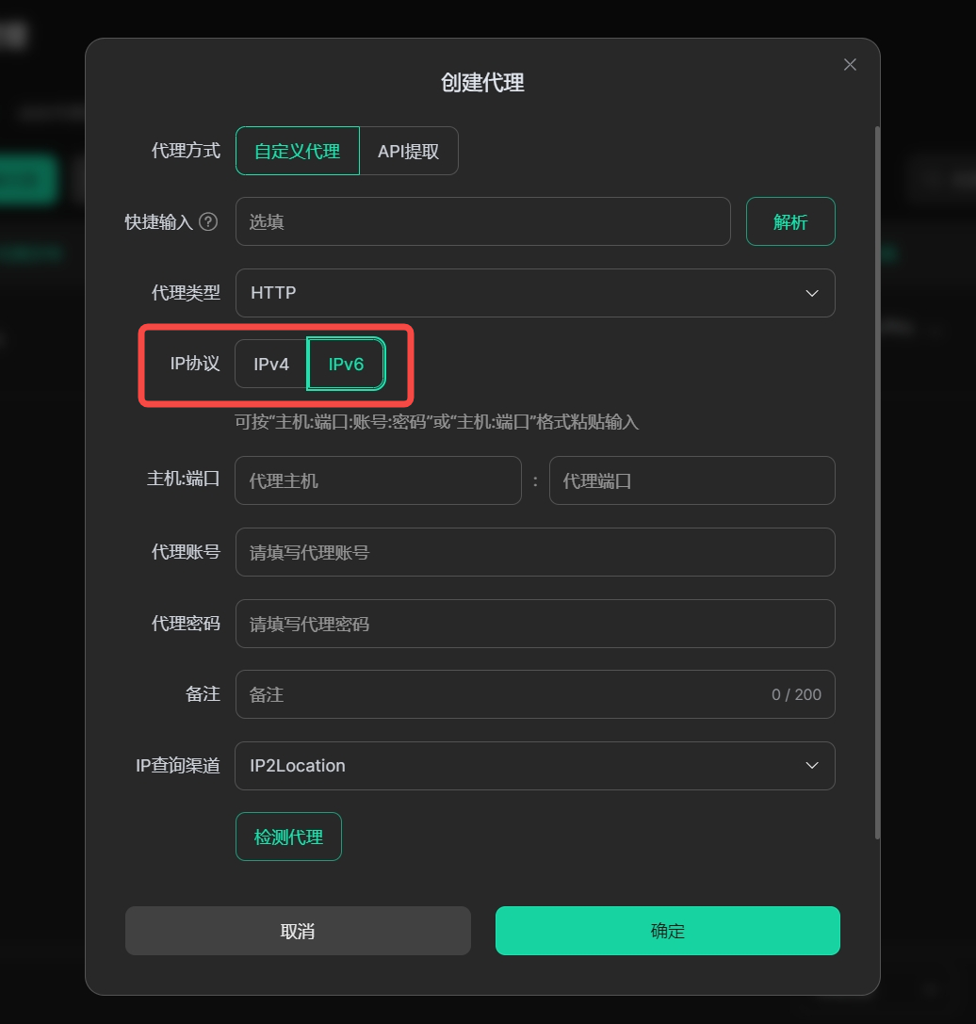This screenshot has height=1024, width=976.
Task: Expand the IP2Location query channel dropdown
Action: [535, 765]
